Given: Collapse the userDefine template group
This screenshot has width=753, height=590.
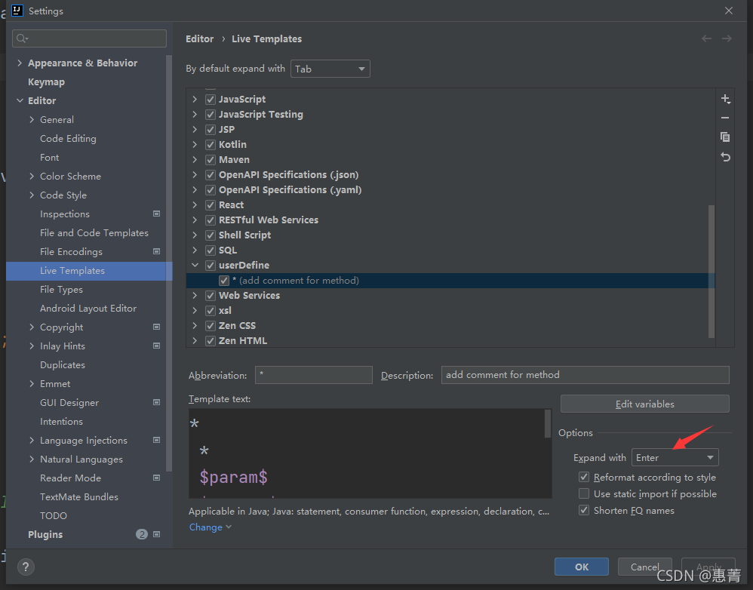Looking at the screenshot, I should [195, 265].
